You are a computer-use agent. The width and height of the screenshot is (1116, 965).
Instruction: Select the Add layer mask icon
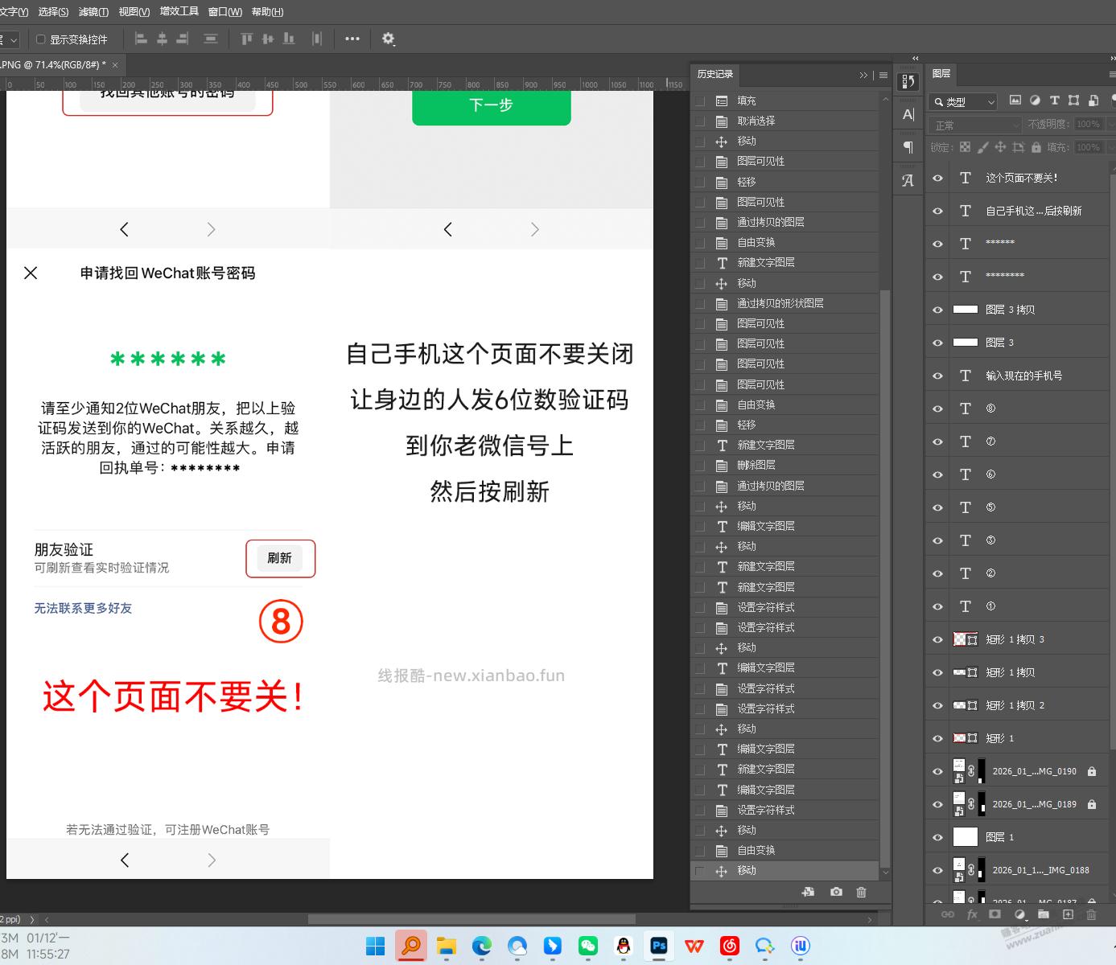995,914
